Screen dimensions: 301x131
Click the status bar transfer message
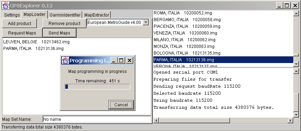[x=42, y=127]
